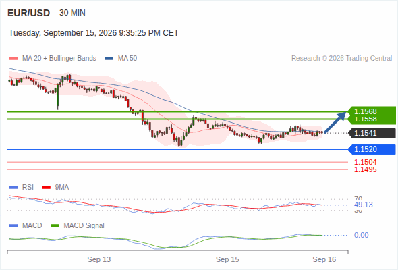Click the MA 20 + Bollinger Bands legend swatch

click(13, 59)
